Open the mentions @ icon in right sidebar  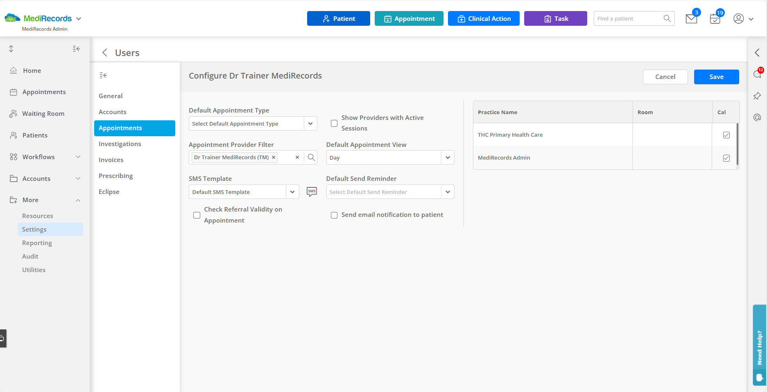pos(757,117)
